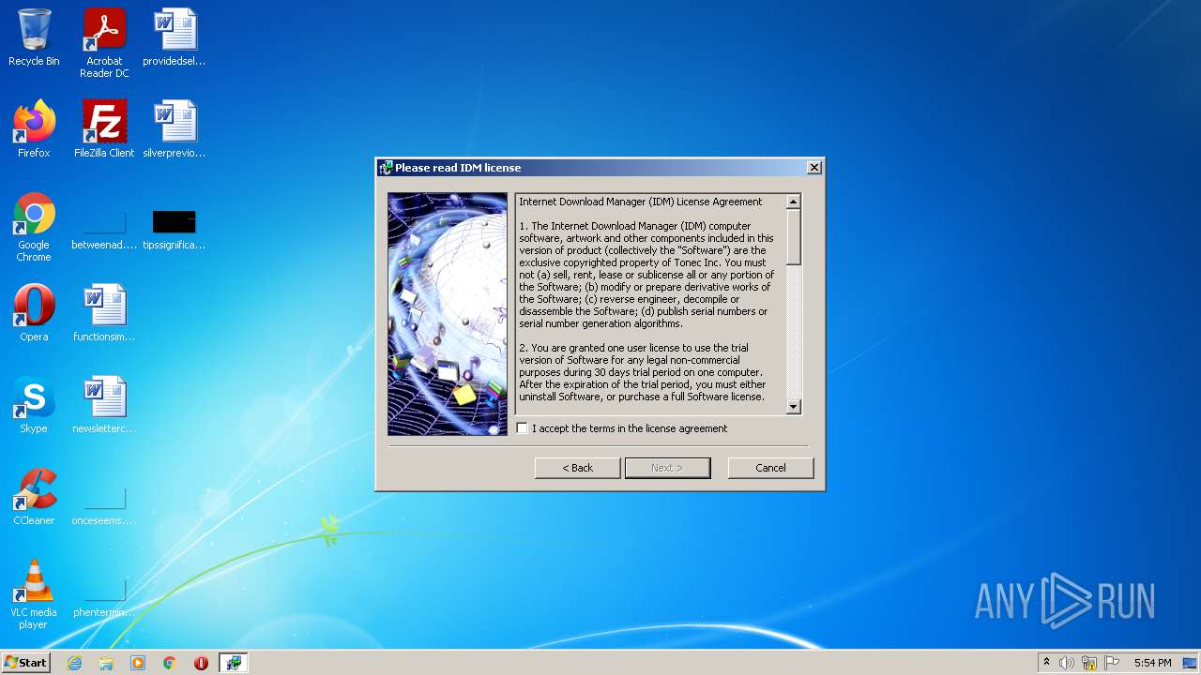This screenshot has height=675, width=1201.
Task: Open Windows Explorer from the taskbar
Action: pyautogui.click(x=106, y=663)
